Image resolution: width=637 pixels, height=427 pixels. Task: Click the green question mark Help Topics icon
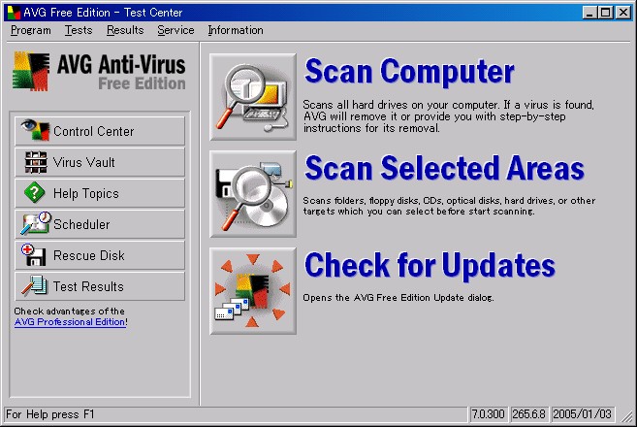point(35,193)
